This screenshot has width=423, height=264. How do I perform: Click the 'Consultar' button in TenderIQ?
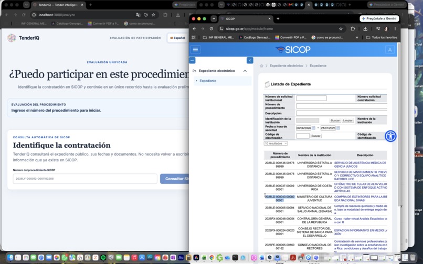point(175,179)
